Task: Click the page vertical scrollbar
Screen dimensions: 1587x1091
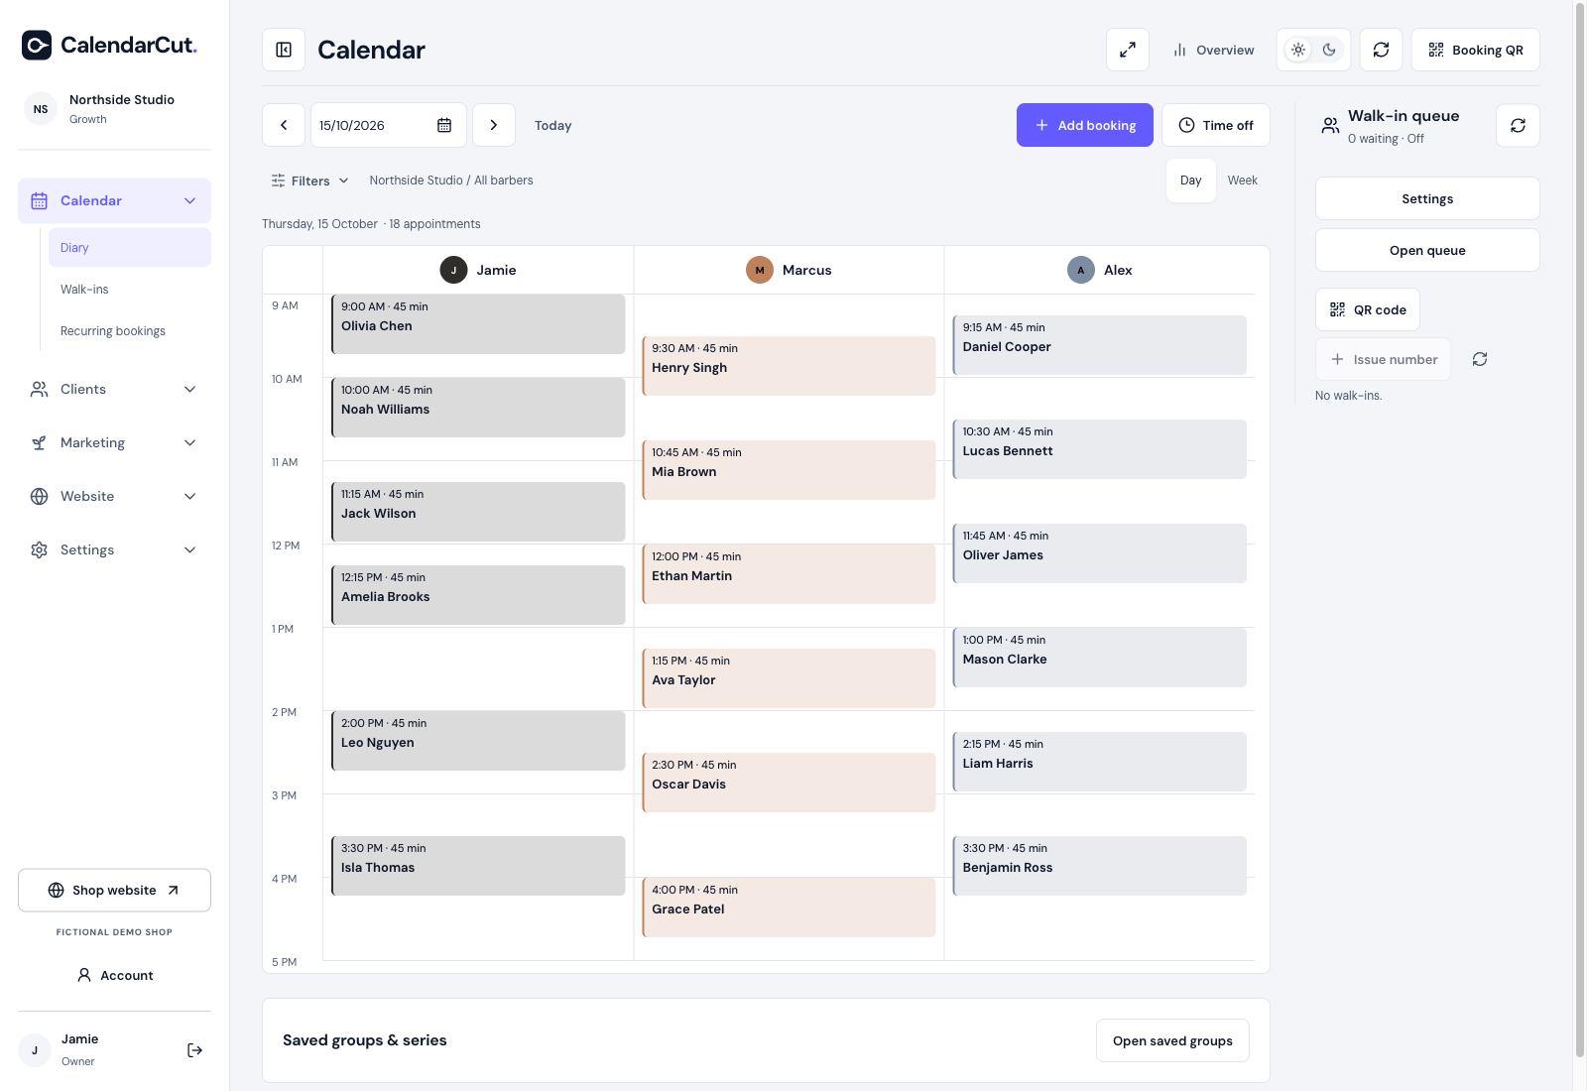Action: tap(1580, 530)
